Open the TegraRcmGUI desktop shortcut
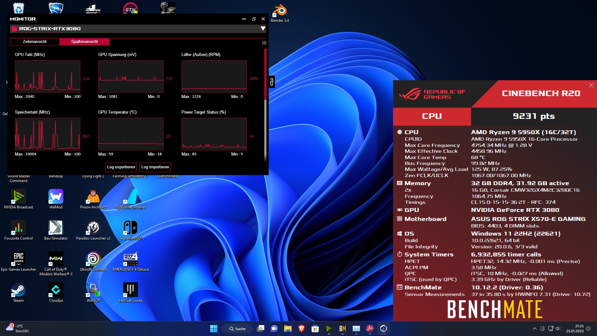This screenshot has width=597, height=336. [130, 231]
